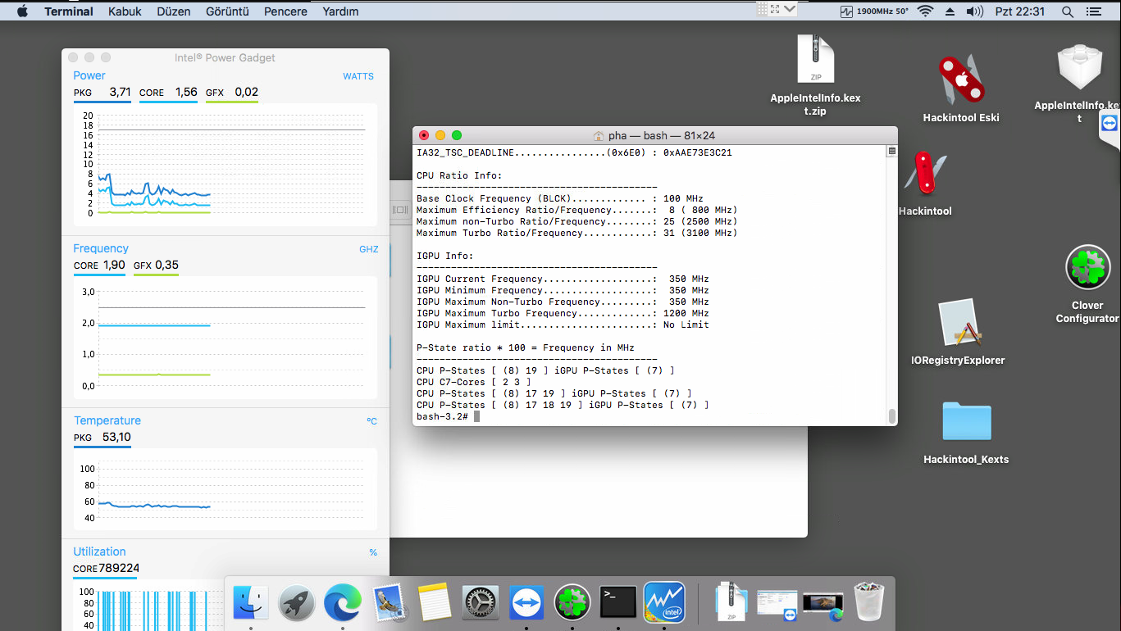The height and width of the screenshot is (631, 1121).
Task: Open the Wi-Fi status menu
Action: pos(925,11)
